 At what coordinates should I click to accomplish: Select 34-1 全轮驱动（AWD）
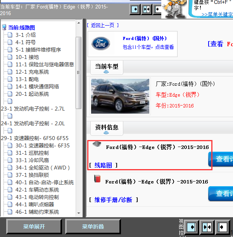click(x=43, y=168)
